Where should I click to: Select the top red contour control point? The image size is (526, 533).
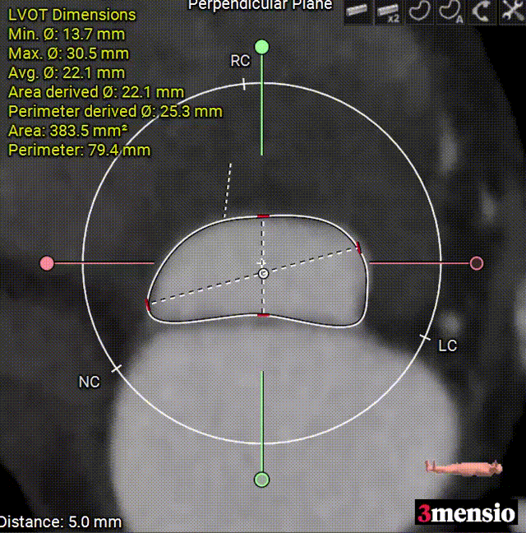pyautogui.click(x=262, y=216)
